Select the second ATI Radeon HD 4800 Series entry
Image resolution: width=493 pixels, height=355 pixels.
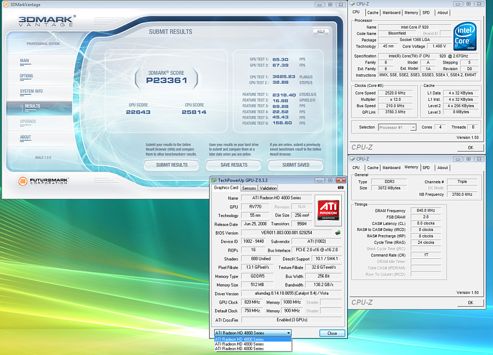pyautogui.click(x=253, y=344)
